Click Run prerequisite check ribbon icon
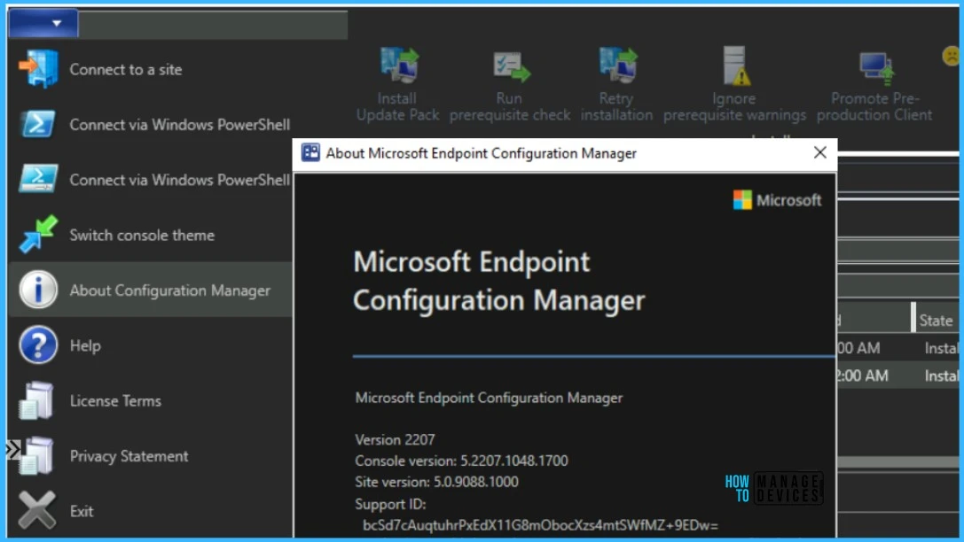The image size is (964, 542). [x=511, y=66]
